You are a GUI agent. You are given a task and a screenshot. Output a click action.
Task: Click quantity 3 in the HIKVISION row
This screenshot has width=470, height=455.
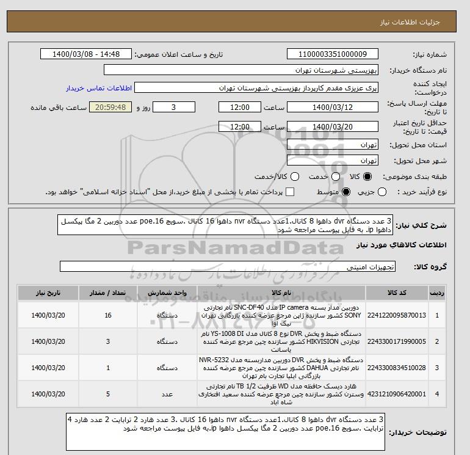click(x=108, y=341)
